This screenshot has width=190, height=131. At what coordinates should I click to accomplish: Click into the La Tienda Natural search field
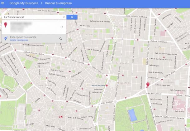(31, 17)
